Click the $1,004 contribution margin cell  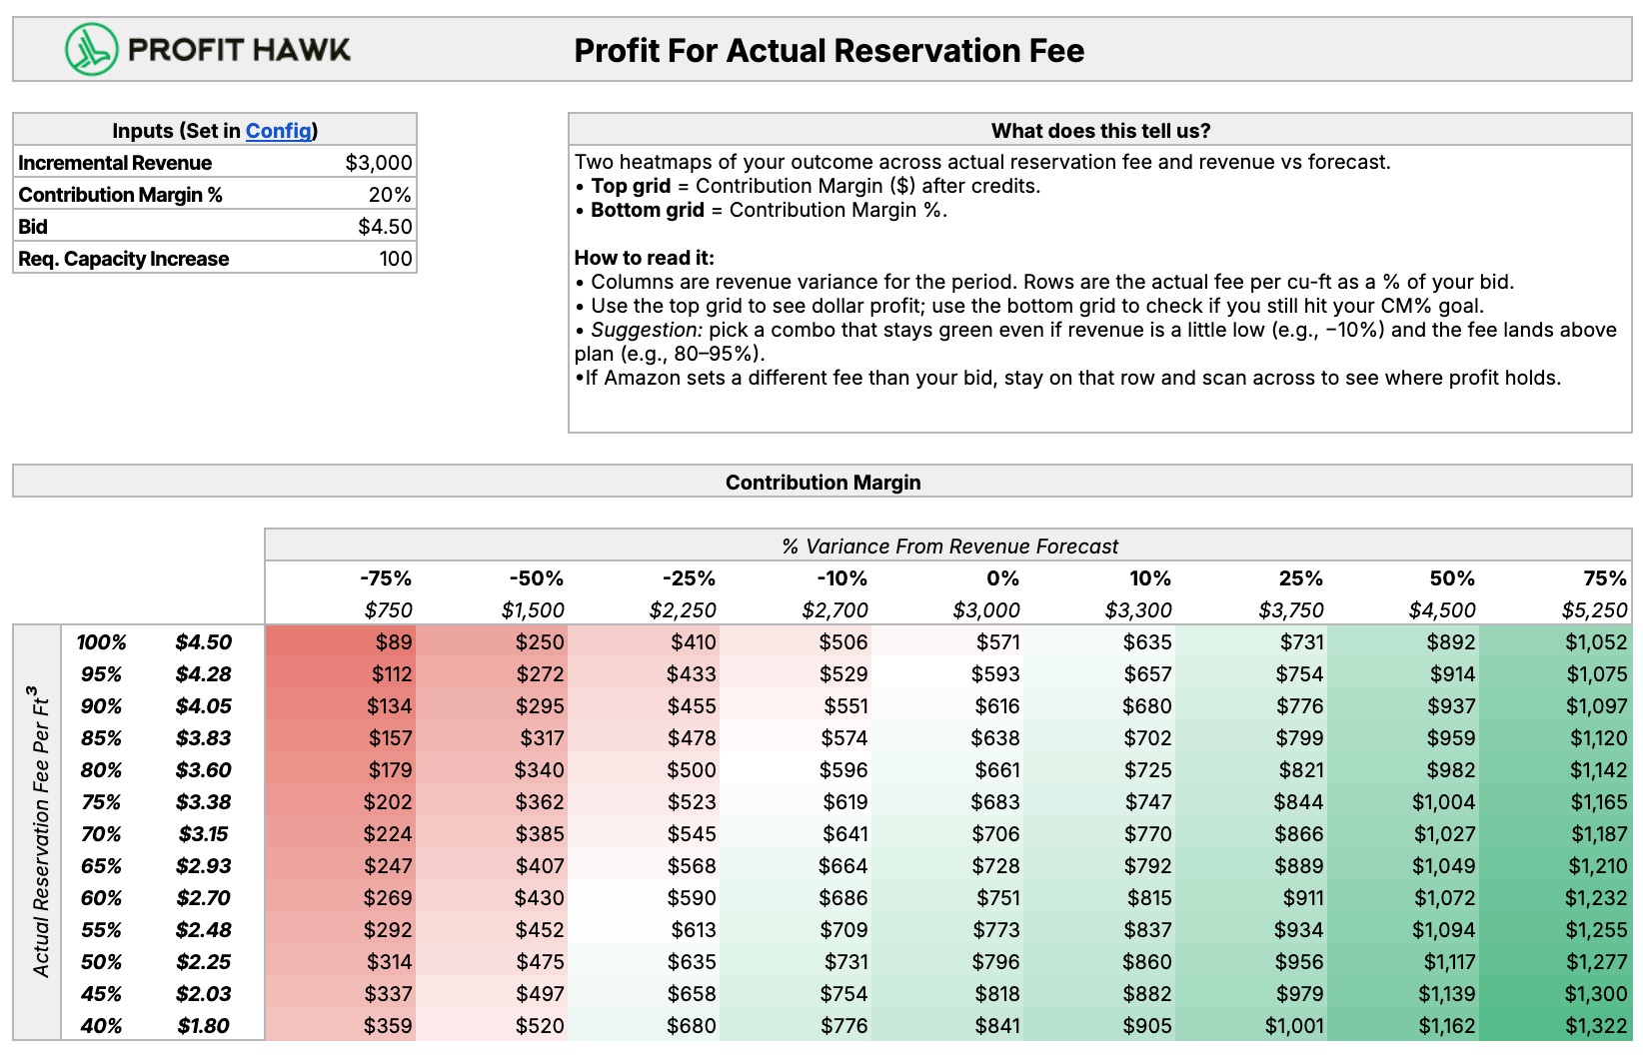[1443, 802]
